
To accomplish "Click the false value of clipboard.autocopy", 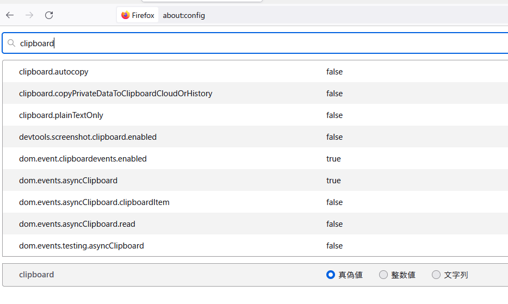I will 334,72.
